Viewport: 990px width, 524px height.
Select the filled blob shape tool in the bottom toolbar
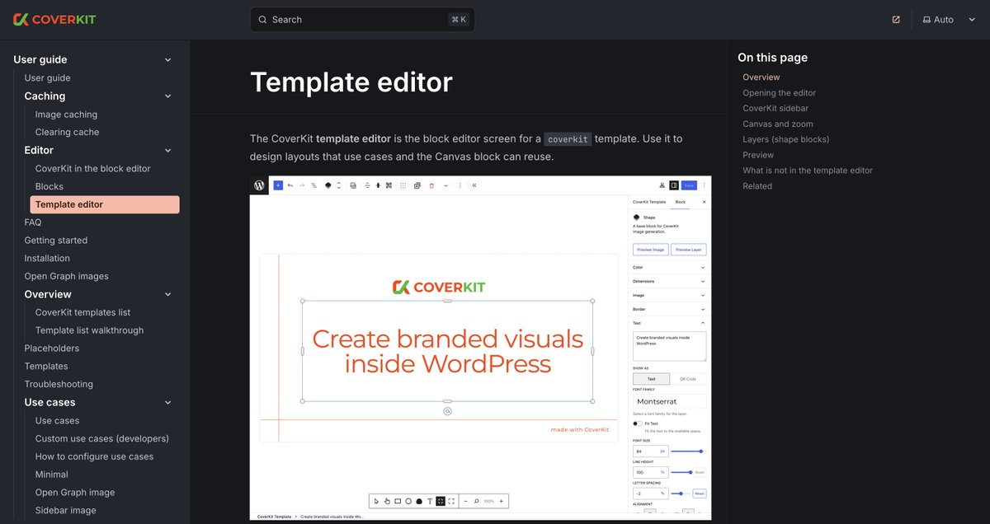coord(419,501)
